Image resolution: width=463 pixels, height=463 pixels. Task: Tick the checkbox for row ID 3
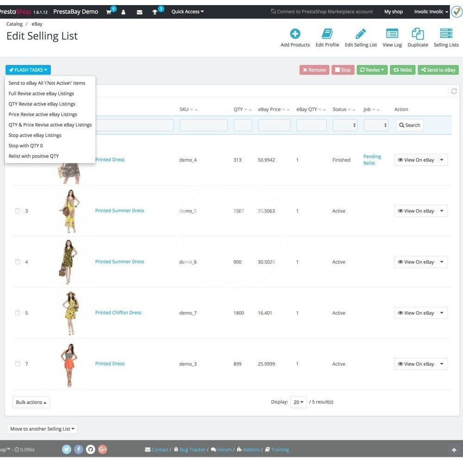click(x=18, y=211)
